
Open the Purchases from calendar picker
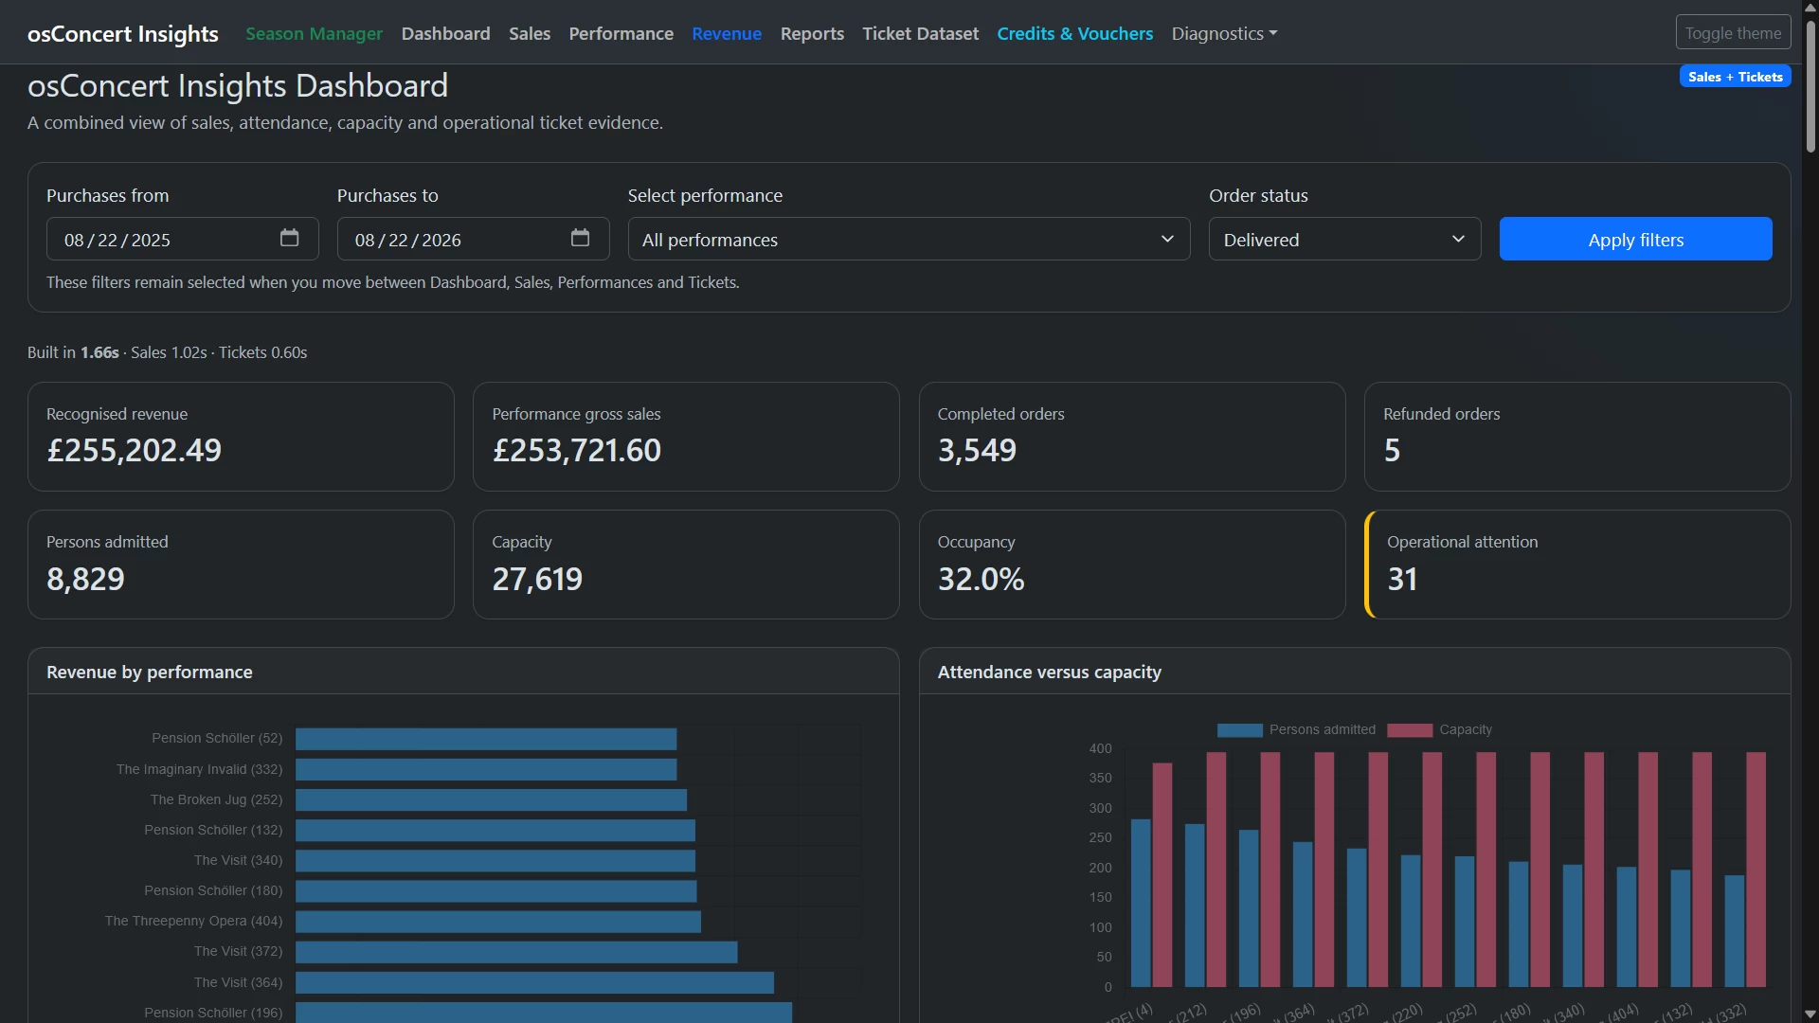[289, 239]
